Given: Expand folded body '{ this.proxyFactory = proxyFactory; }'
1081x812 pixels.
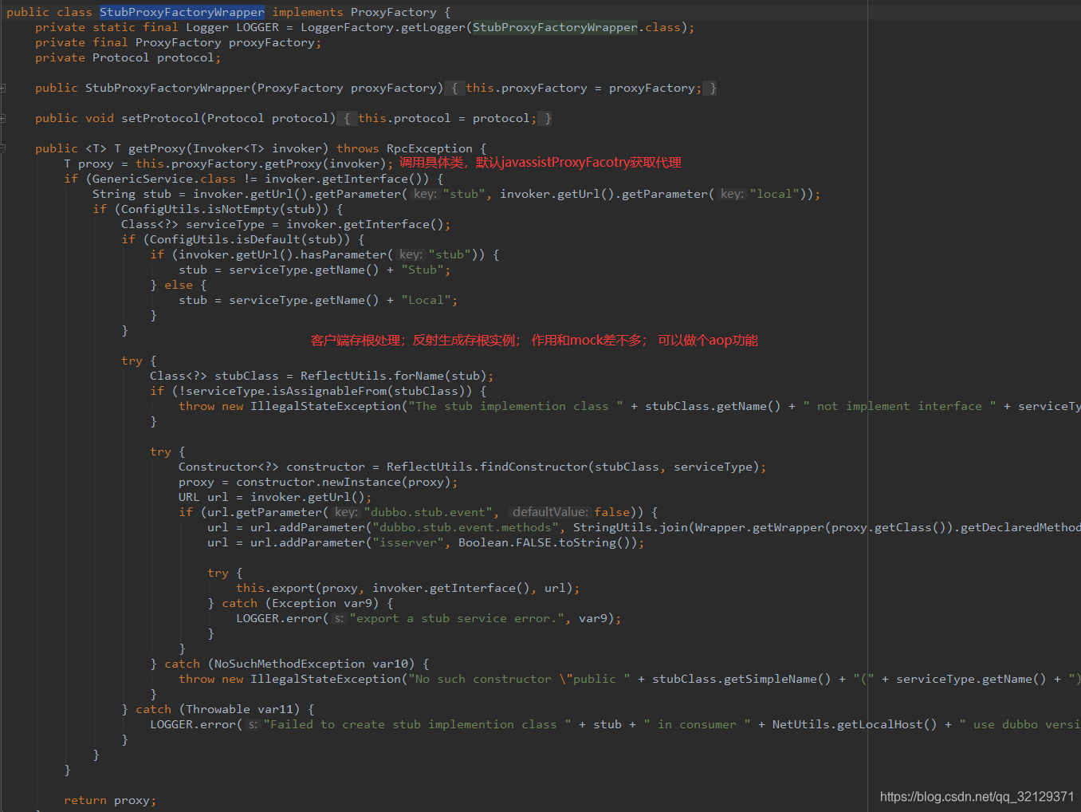Looking at the screenshot, I should 581,88.
